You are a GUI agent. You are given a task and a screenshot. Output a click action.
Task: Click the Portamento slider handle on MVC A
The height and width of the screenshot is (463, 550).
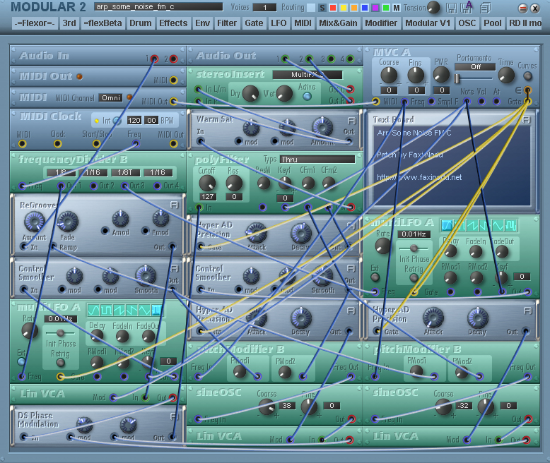(x=457, y=78)
